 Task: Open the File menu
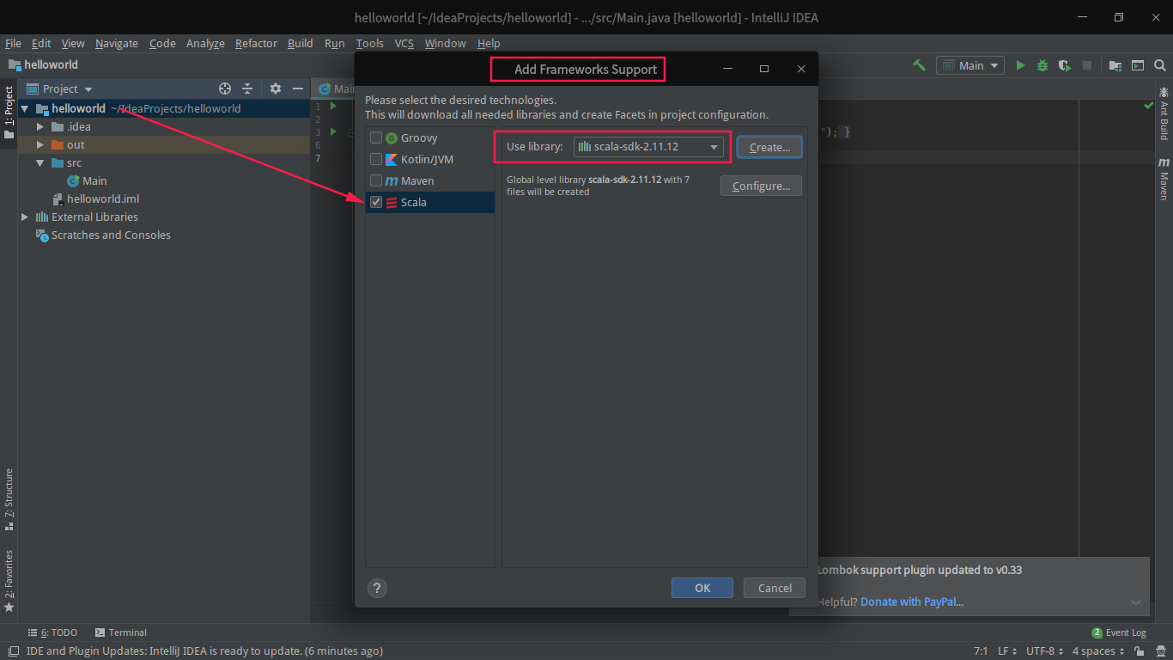pos(13,43)
